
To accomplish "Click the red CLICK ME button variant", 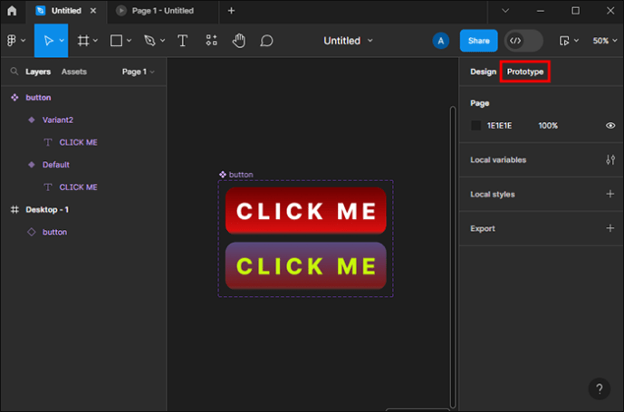I will pyautogui.click(x=305, y=211).
